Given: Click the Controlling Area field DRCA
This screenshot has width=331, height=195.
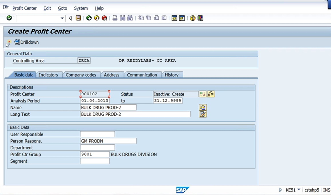Looking at the screenshot, I should [x=84, y=61].
